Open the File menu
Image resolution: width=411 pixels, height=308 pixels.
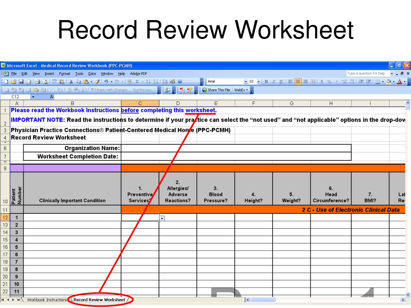click(x=14, y=74)
